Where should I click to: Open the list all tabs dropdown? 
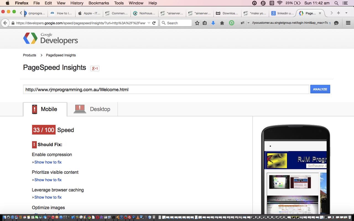pos(346,13)
